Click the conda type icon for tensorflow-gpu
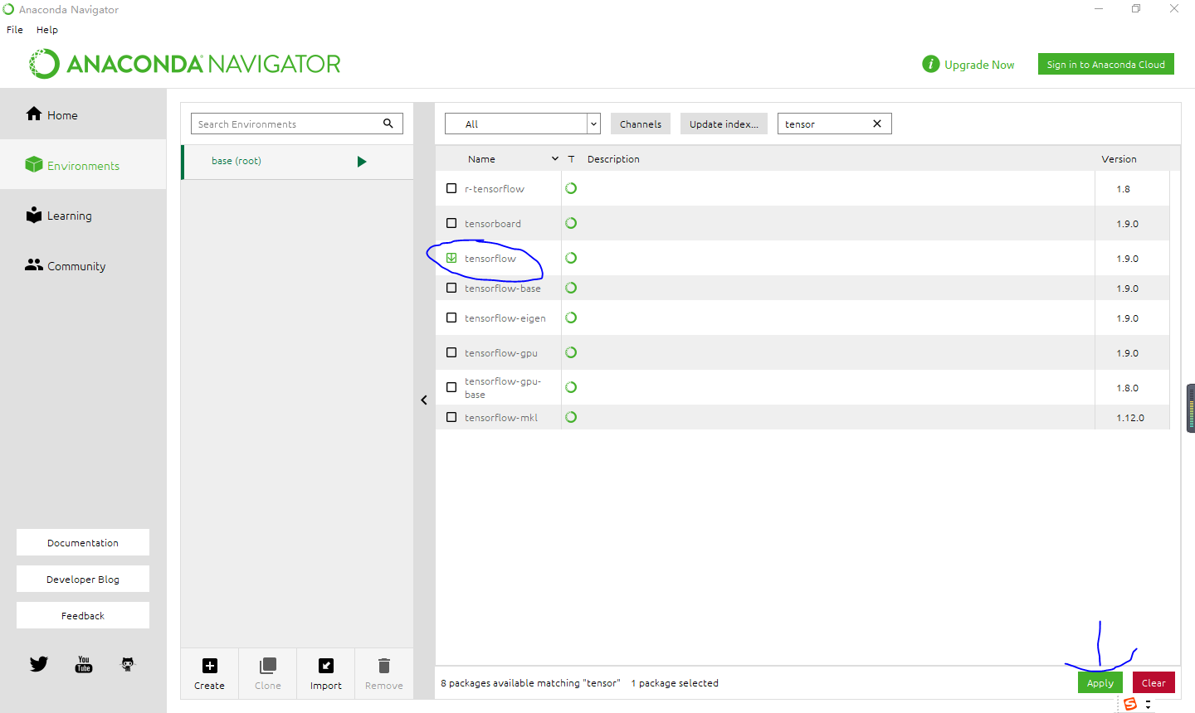Screen dimensions: 1195x713 (571, 352)
